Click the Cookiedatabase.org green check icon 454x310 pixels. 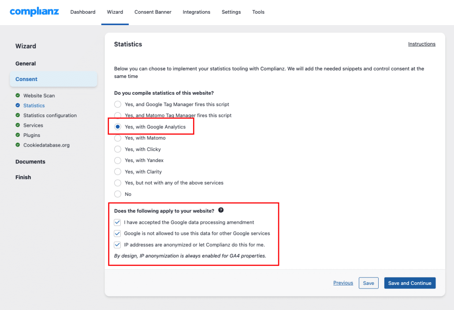(x=18, y=144)
